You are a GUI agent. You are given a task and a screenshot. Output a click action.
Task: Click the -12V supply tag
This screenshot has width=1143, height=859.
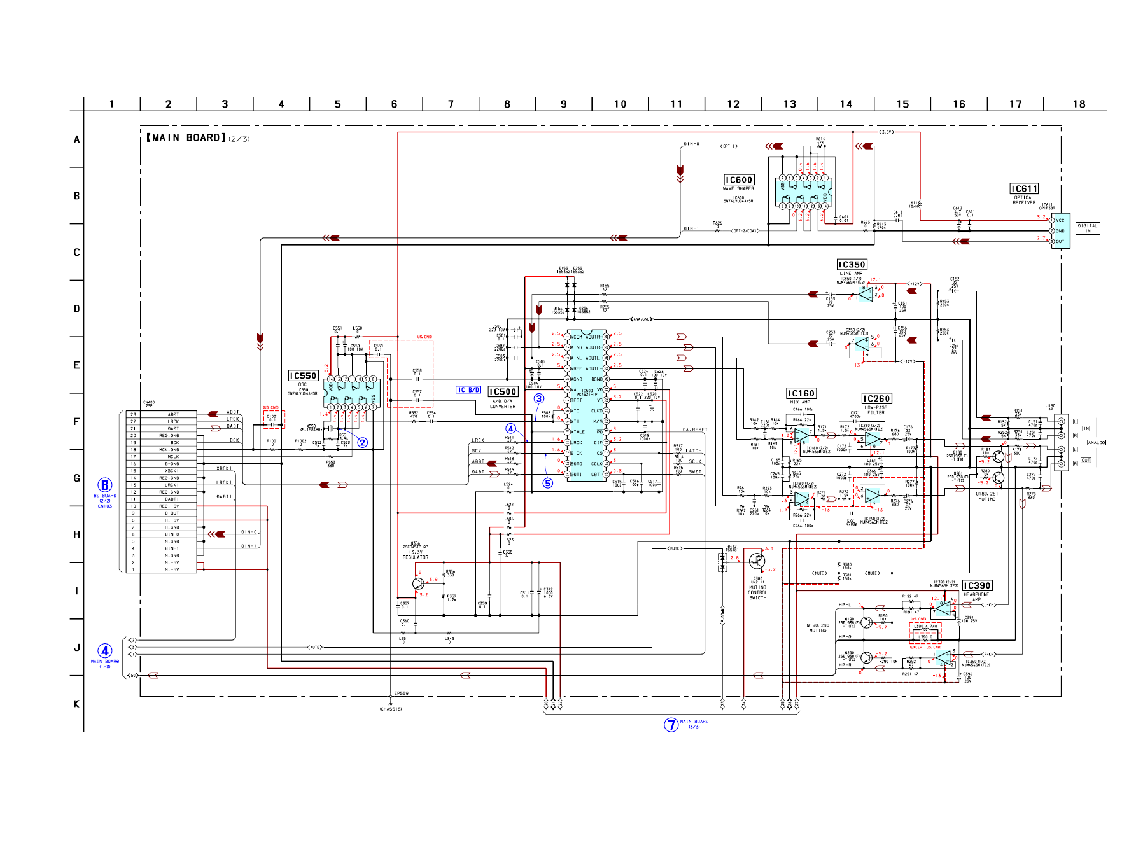click(908, 361)
